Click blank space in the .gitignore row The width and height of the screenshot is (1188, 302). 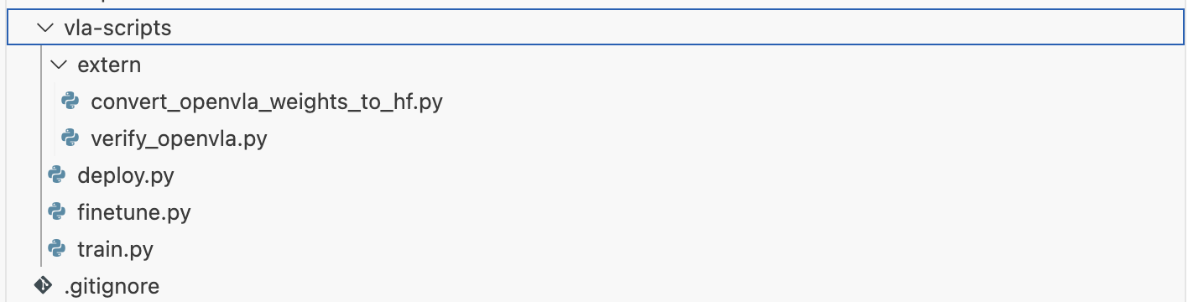(x=671, y=286)
